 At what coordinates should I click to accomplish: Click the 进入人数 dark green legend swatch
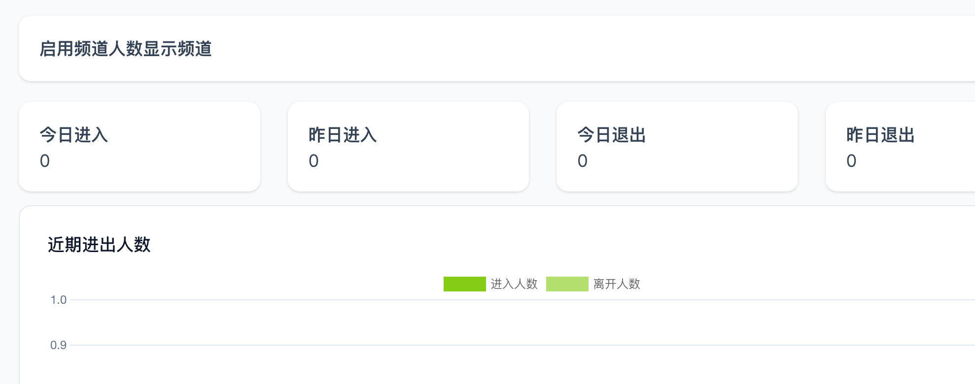click(464, 284)
